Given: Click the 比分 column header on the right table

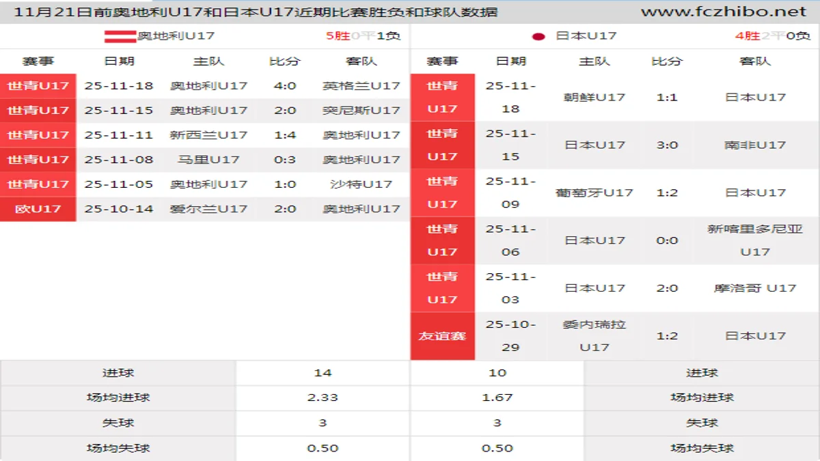Looking at the screenshot, I should pyautogui.click(x=666, y=60).
